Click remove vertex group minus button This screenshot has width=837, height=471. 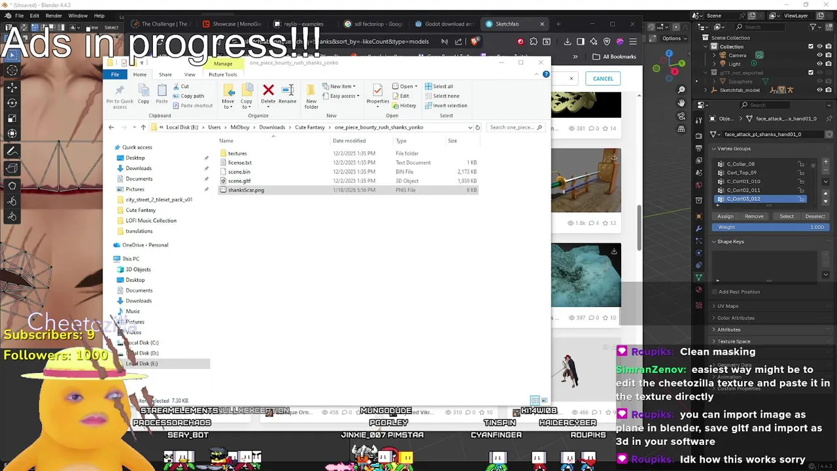click(x=826, y=169)
